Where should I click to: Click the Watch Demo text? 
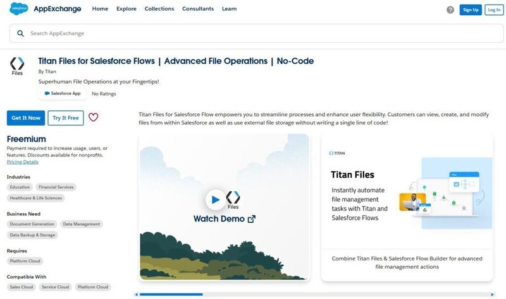click(x=219, y=219)
